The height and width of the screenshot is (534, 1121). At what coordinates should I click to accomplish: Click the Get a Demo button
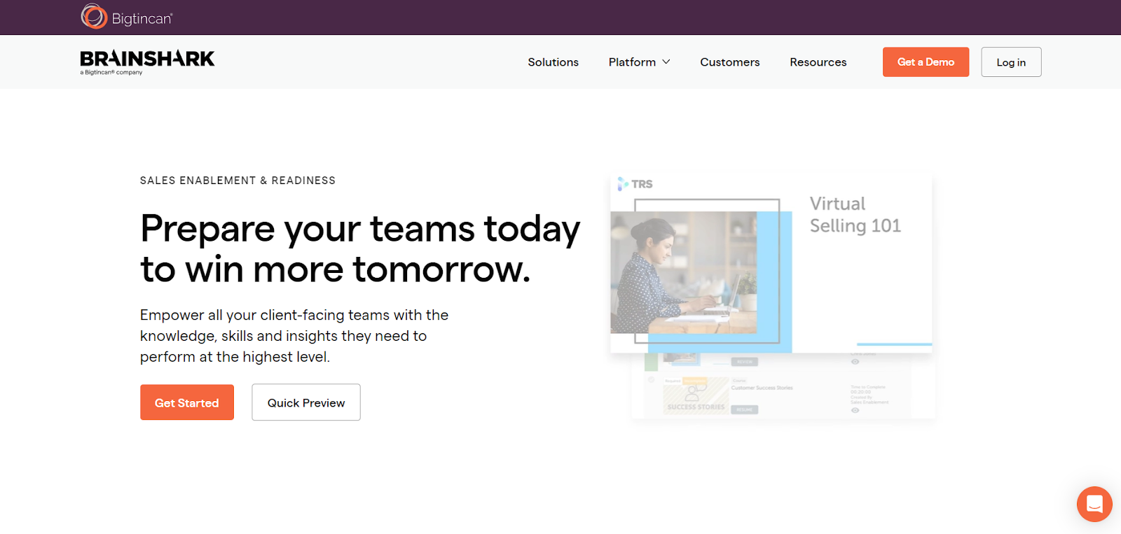(926, 62)
